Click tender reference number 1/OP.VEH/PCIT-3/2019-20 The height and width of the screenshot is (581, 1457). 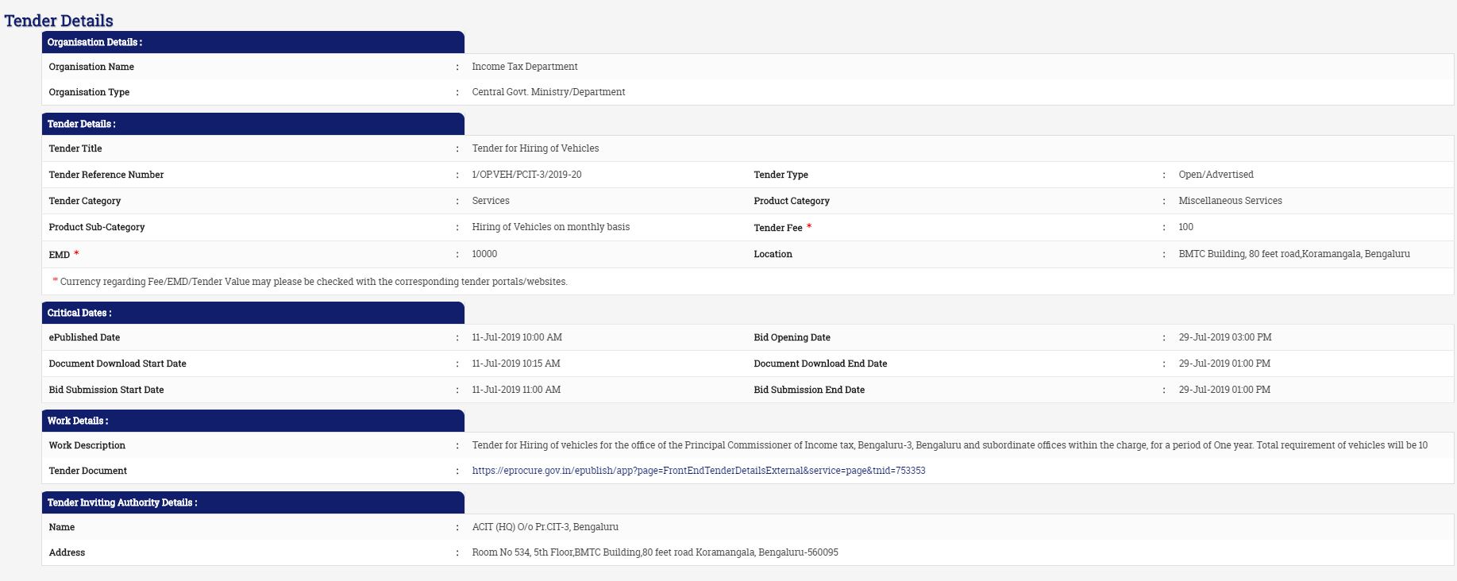pos(526,175)
